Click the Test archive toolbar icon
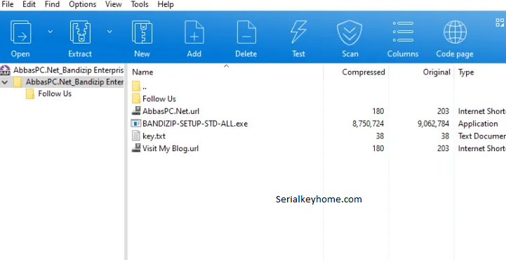Image resolution: width=506 pixels, height=260 pixels. tap(298, 32)
